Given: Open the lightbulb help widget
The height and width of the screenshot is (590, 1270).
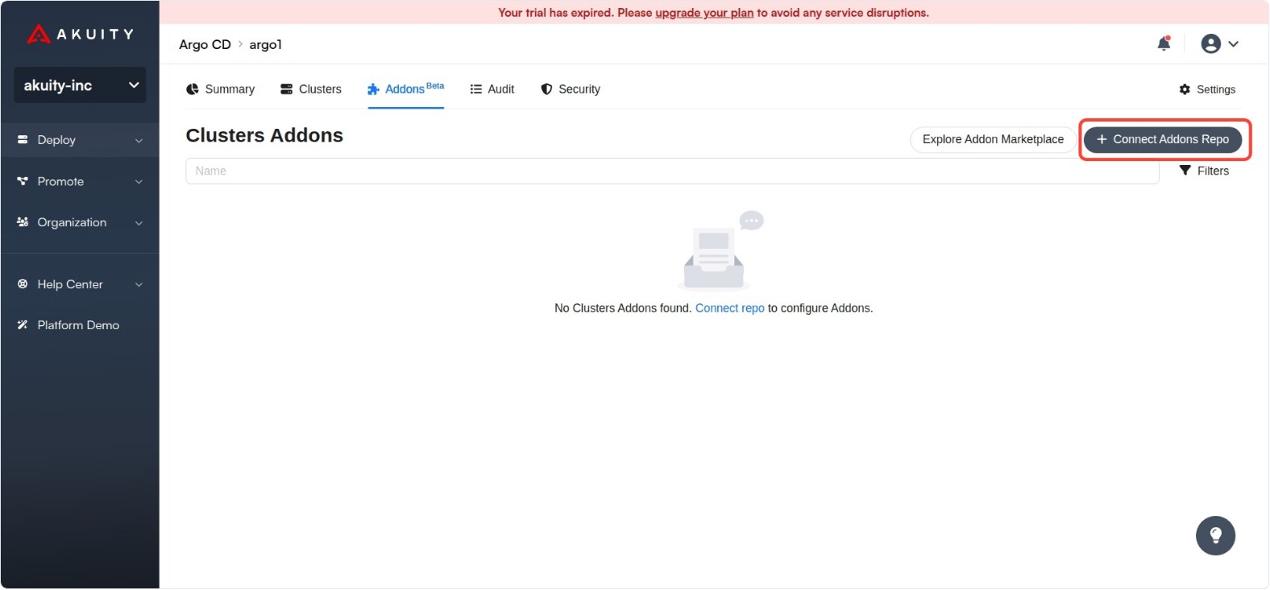Looking at the screenshot, I should (x=1215, y=536).
